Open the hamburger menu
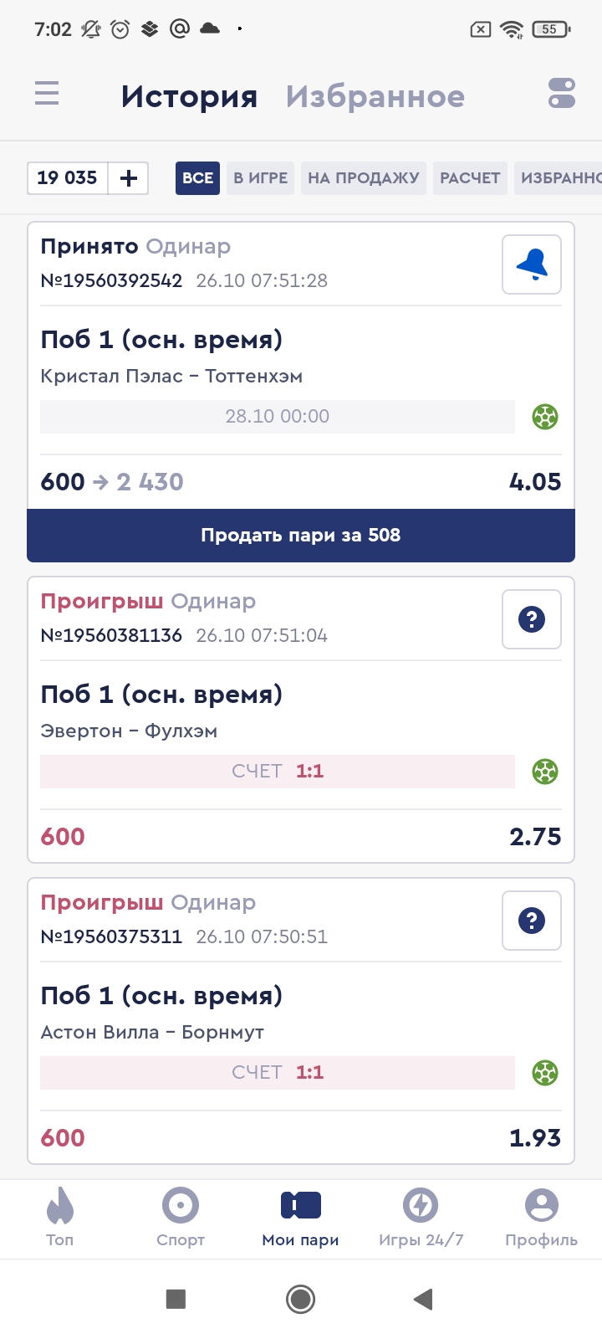 47,93
